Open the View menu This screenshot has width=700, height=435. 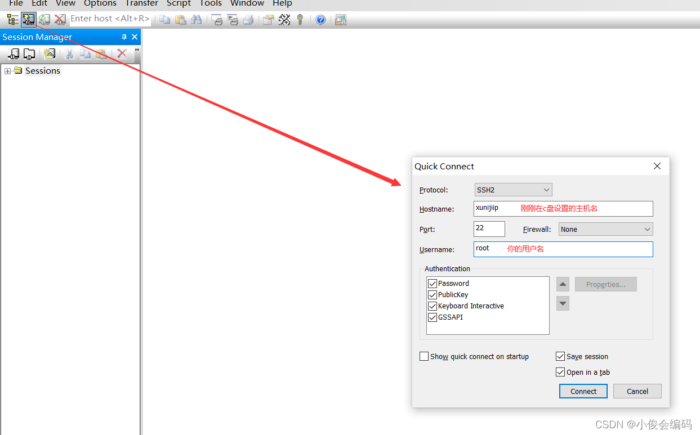click(x=65, y=3)
